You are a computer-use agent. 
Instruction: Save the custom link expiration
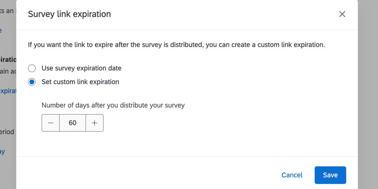(330, 175)
